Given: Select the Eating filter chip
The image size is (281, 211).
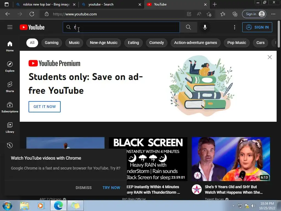Looking at the screenshot, I should tap(133, 43).
